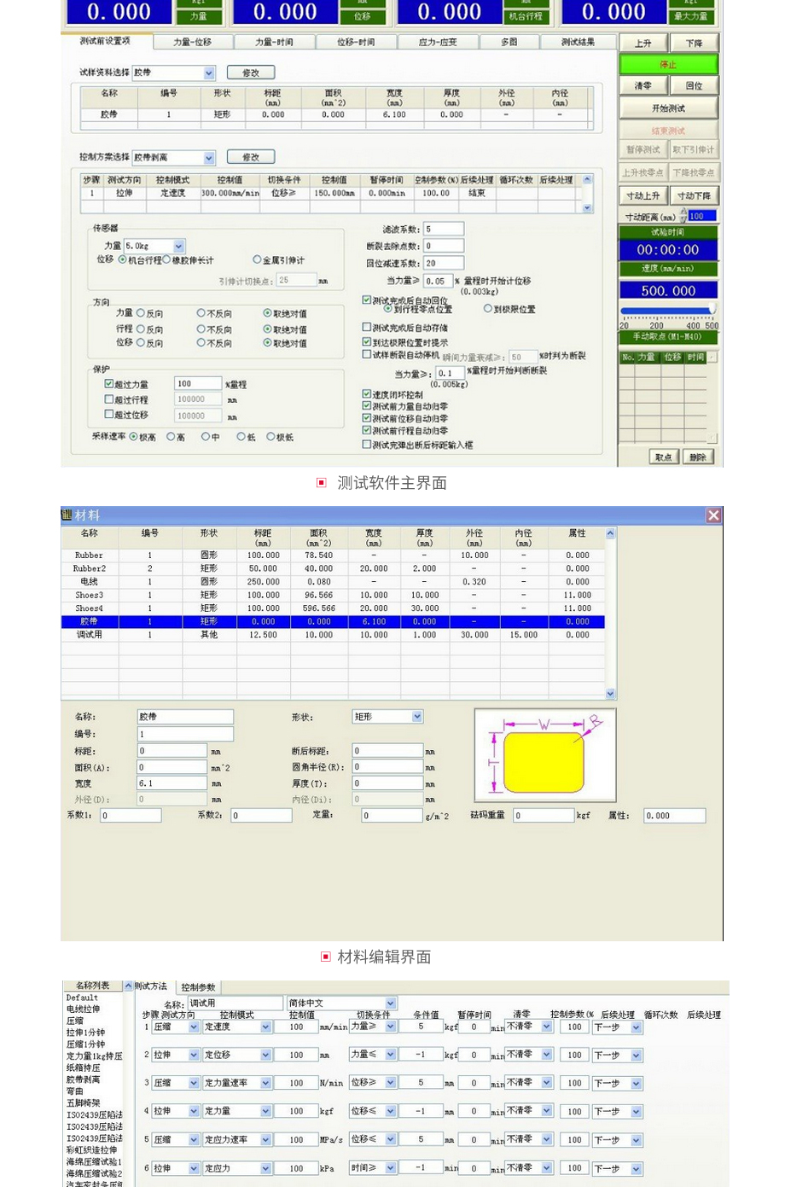Uncheck 速度闭环控制 checkbox
This screenshot has width=785, height=1187.
click(367, 394)
